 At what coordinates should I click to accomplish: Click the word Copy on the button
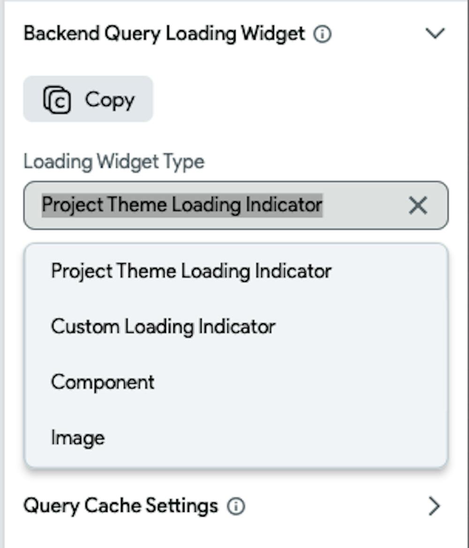110,100
